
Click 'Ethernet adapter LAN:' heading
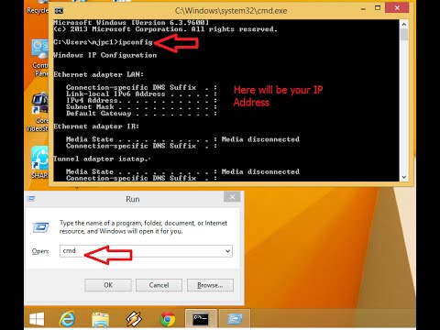(98, 74)
